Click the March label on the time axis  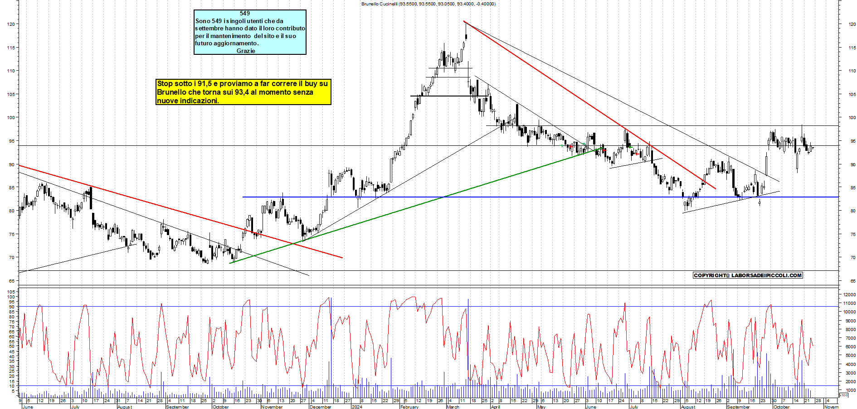(453, 407)
